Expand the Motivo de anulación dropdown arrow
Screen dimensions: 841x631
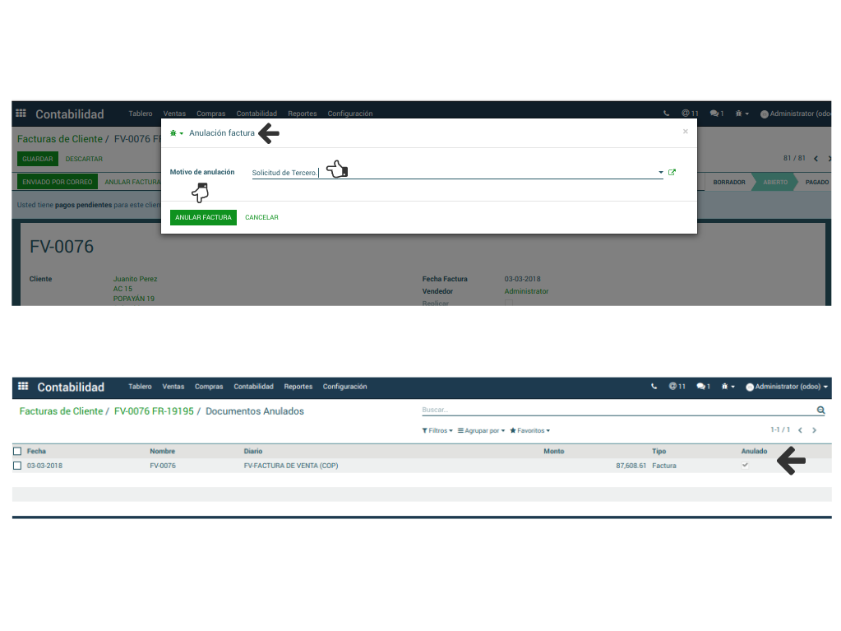[660, 173]
